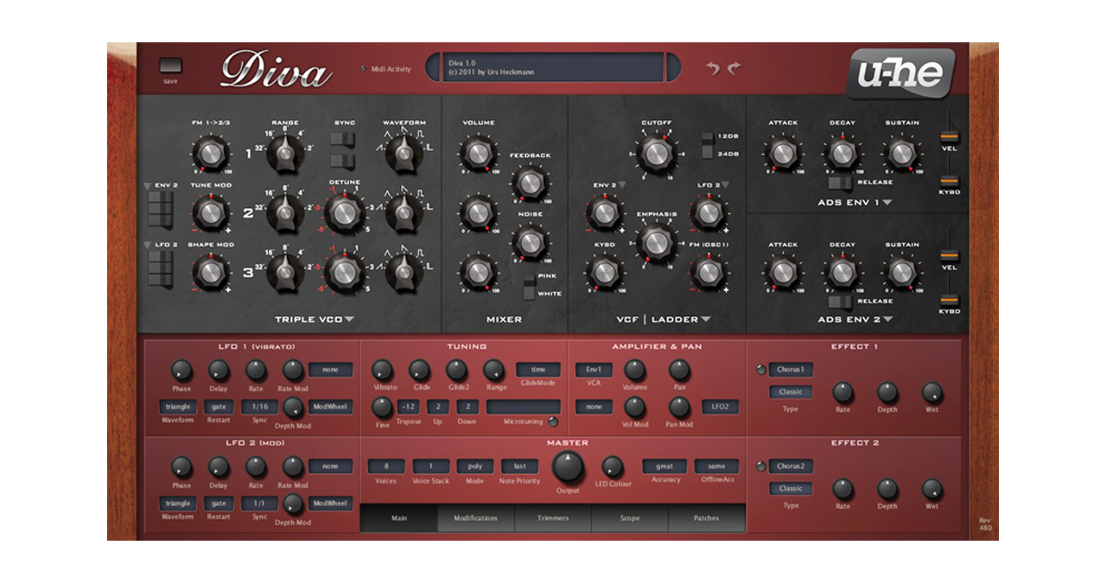Screen dimensions: 1106x583
Task: Click the master Output knob
Action: pyautogui.click(x=568, y=467)
